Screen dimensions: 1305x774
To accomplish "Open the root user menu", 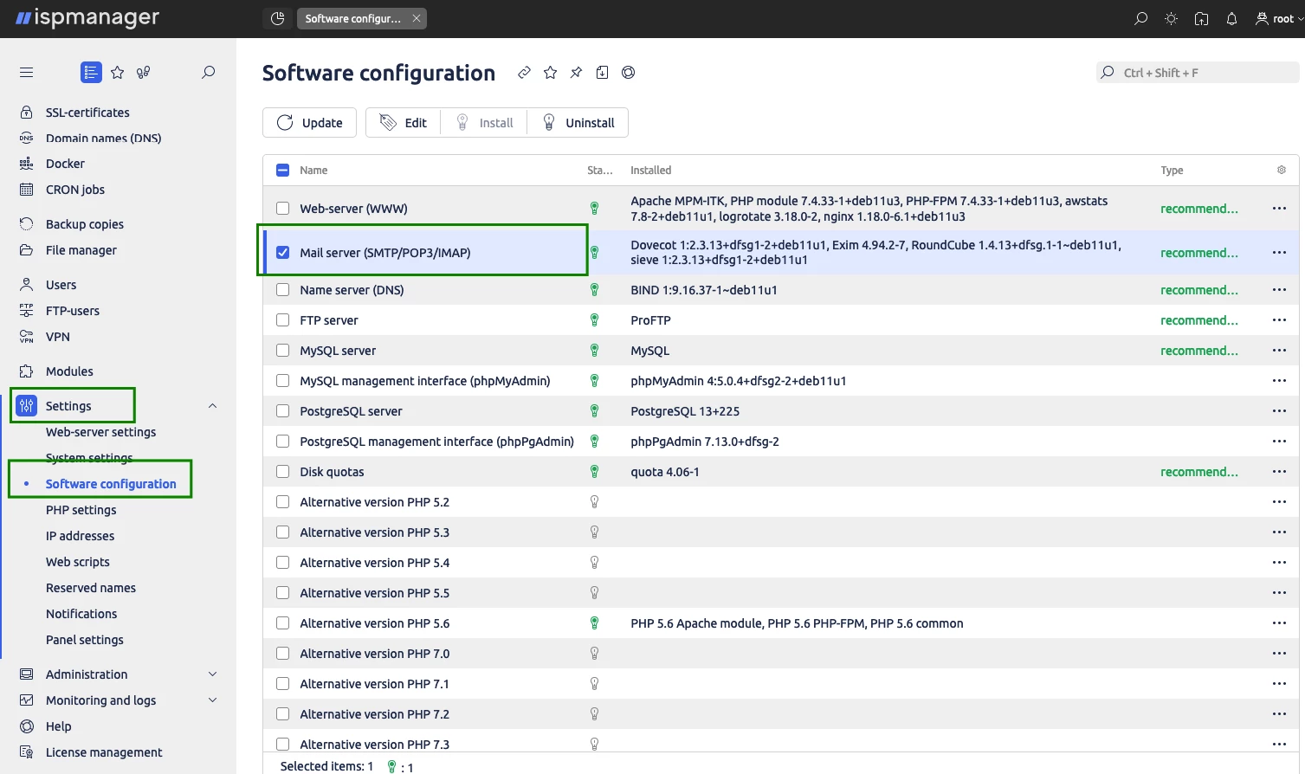I will (1279, 18).
